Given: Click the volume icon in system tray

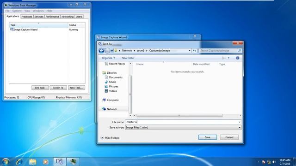Looking at the screenshot, I should pyautogui.click(x=274, y=162).
